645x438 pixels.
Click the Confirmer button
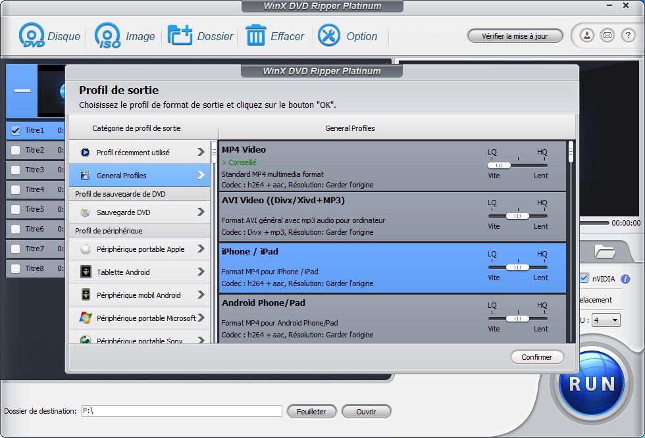tap(537, 357)
